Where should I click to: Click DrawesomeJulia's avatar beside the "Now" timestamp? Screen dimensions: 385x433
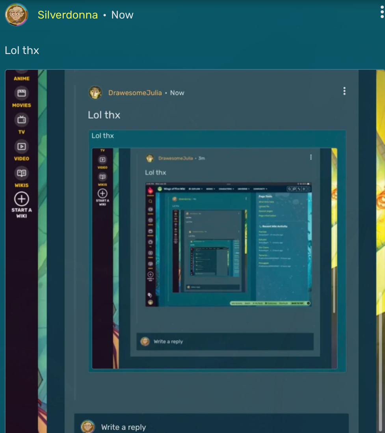coord(95,93)
